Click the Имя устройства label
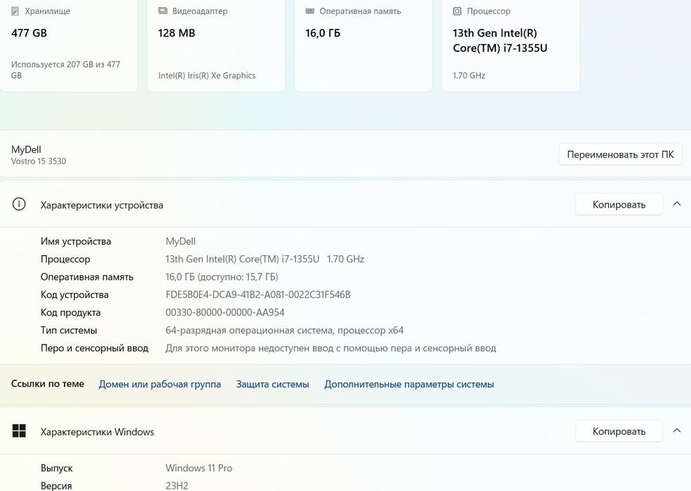691x491 pixels. tap(75, 241)
